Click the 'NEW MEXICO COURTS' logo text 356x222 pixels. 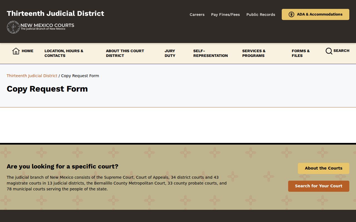(47, 25)
